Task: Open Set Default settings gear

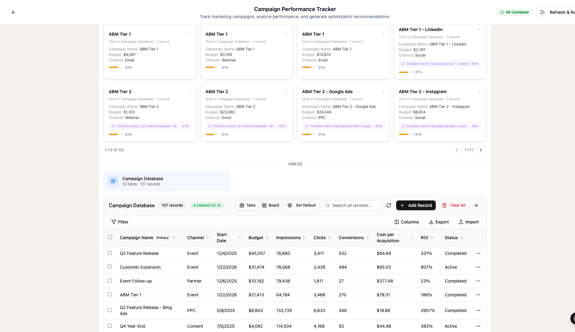Action: (x=289, y=205)
